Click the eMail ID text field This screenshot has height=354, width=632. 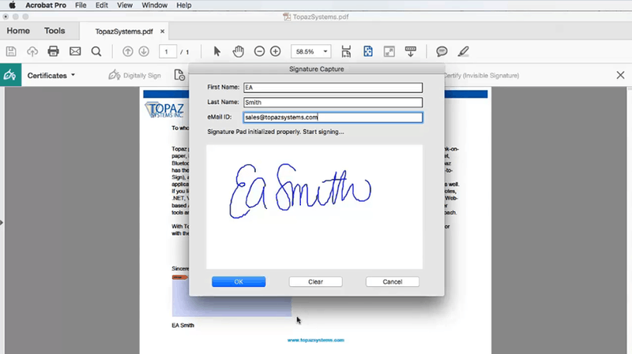click(x=333, y=117)
